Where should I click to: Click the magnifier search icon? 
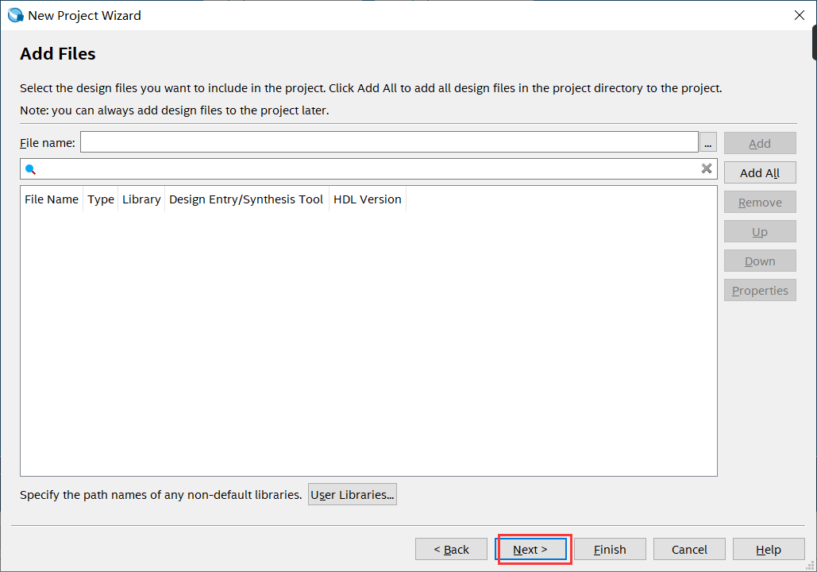tap(30, 169)
